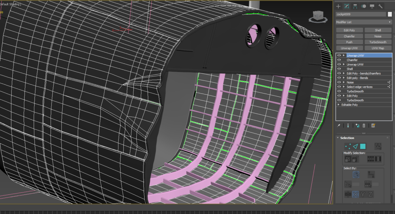Expand Select edge vertices arrow
The height and width of the screenshot is (214, 395).
tap(344, 87)
